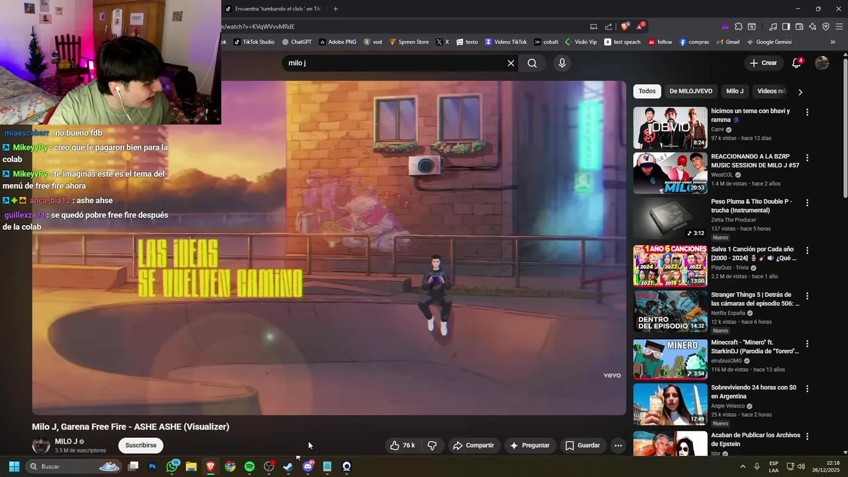
Task: Like the video with 76 k likes
Action: [x=402, y=445]
